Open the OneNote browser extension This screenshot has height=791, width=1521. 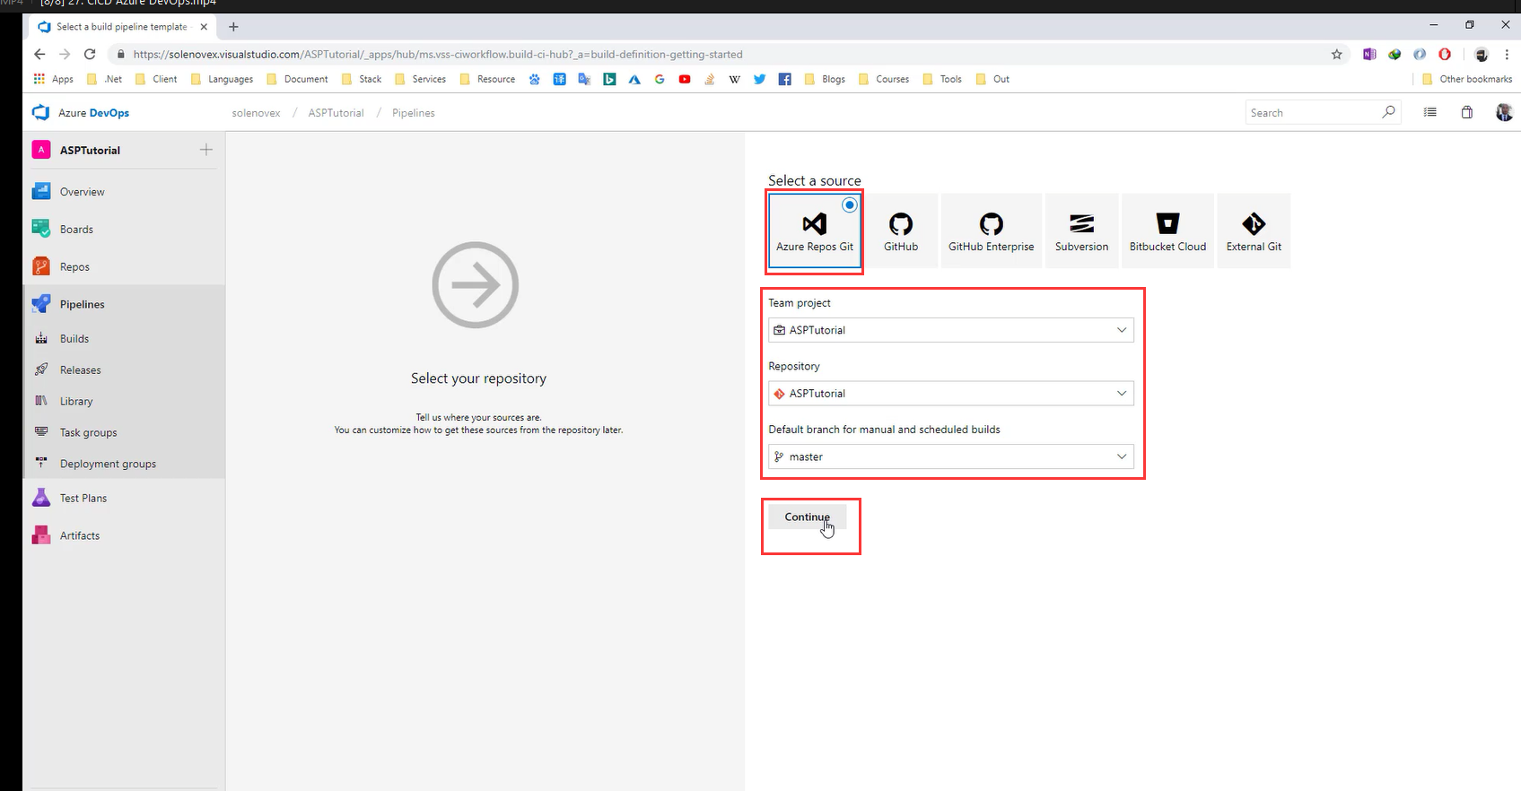point(1368,55)
